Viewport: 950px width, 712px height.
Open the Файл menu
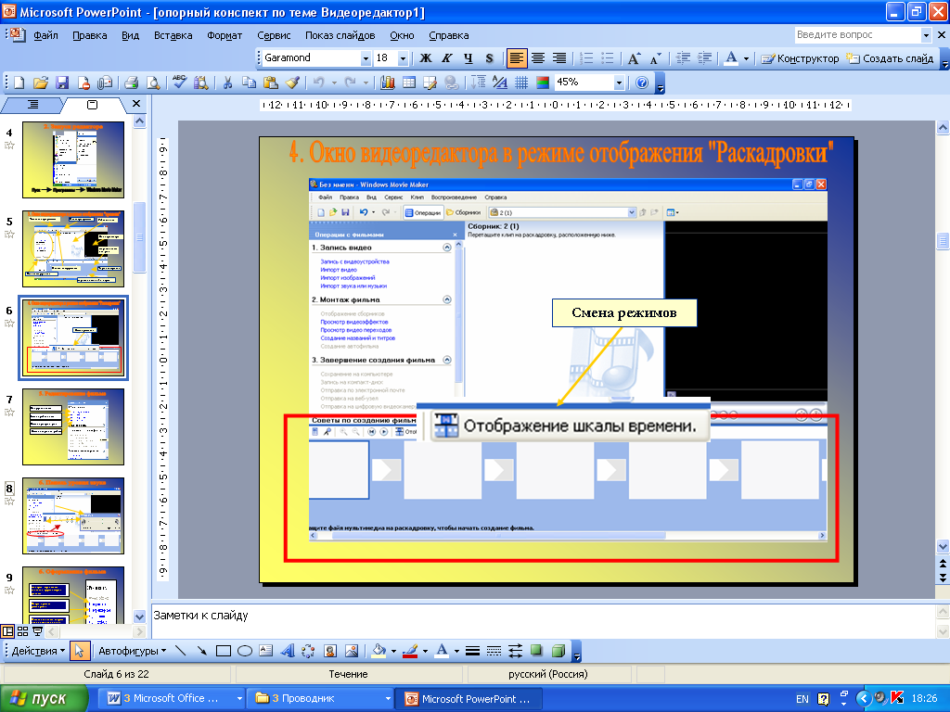(x=45, y=35)
